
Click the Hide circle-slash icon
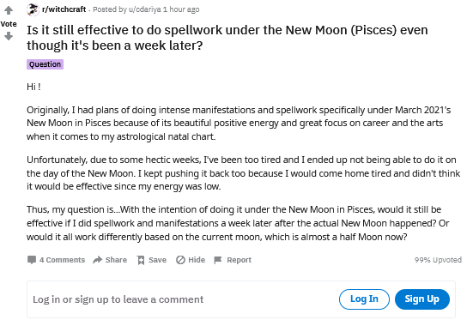[x=180, y=260]
